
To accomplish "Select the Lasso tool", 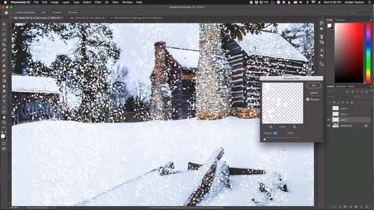I will (x=4, y=34).
